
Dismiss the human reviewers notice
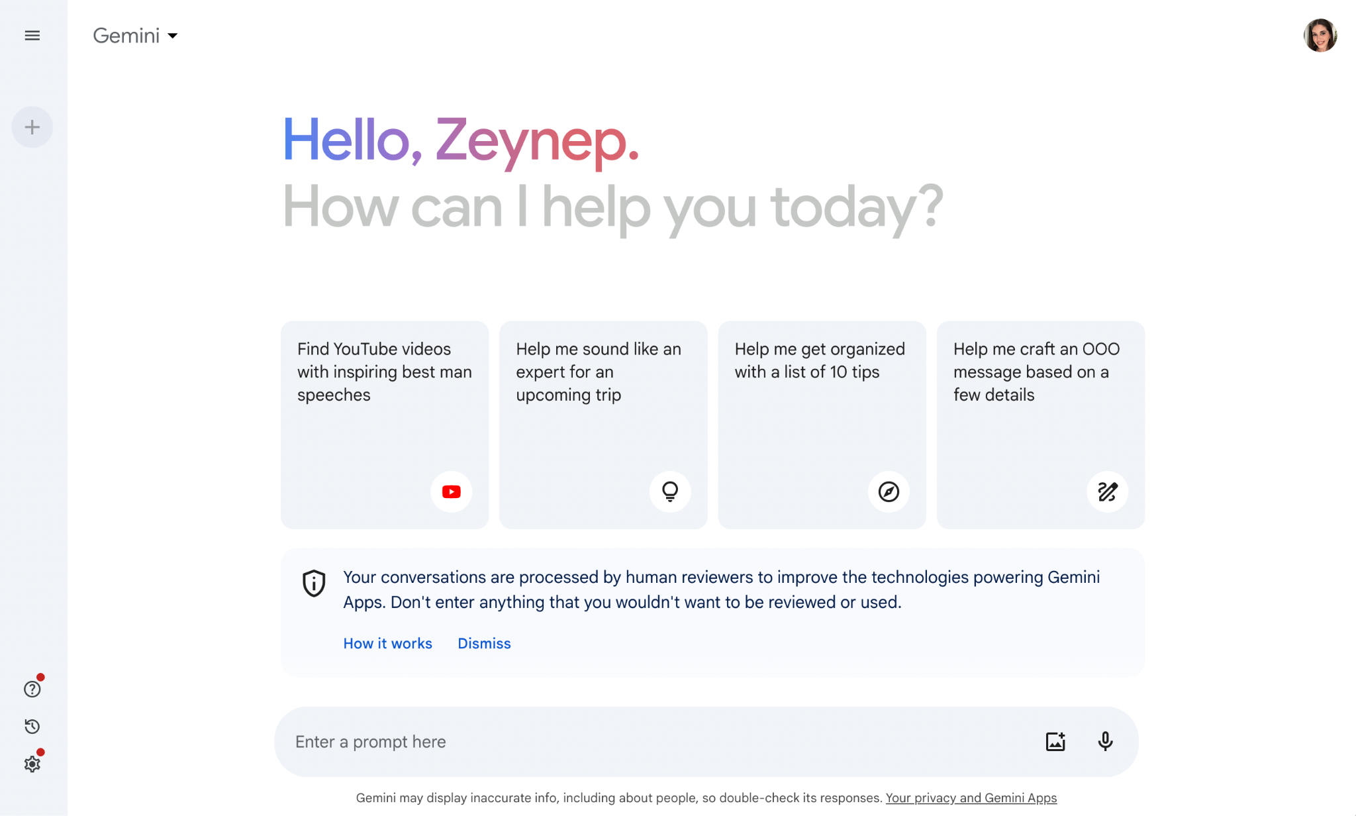484,644
